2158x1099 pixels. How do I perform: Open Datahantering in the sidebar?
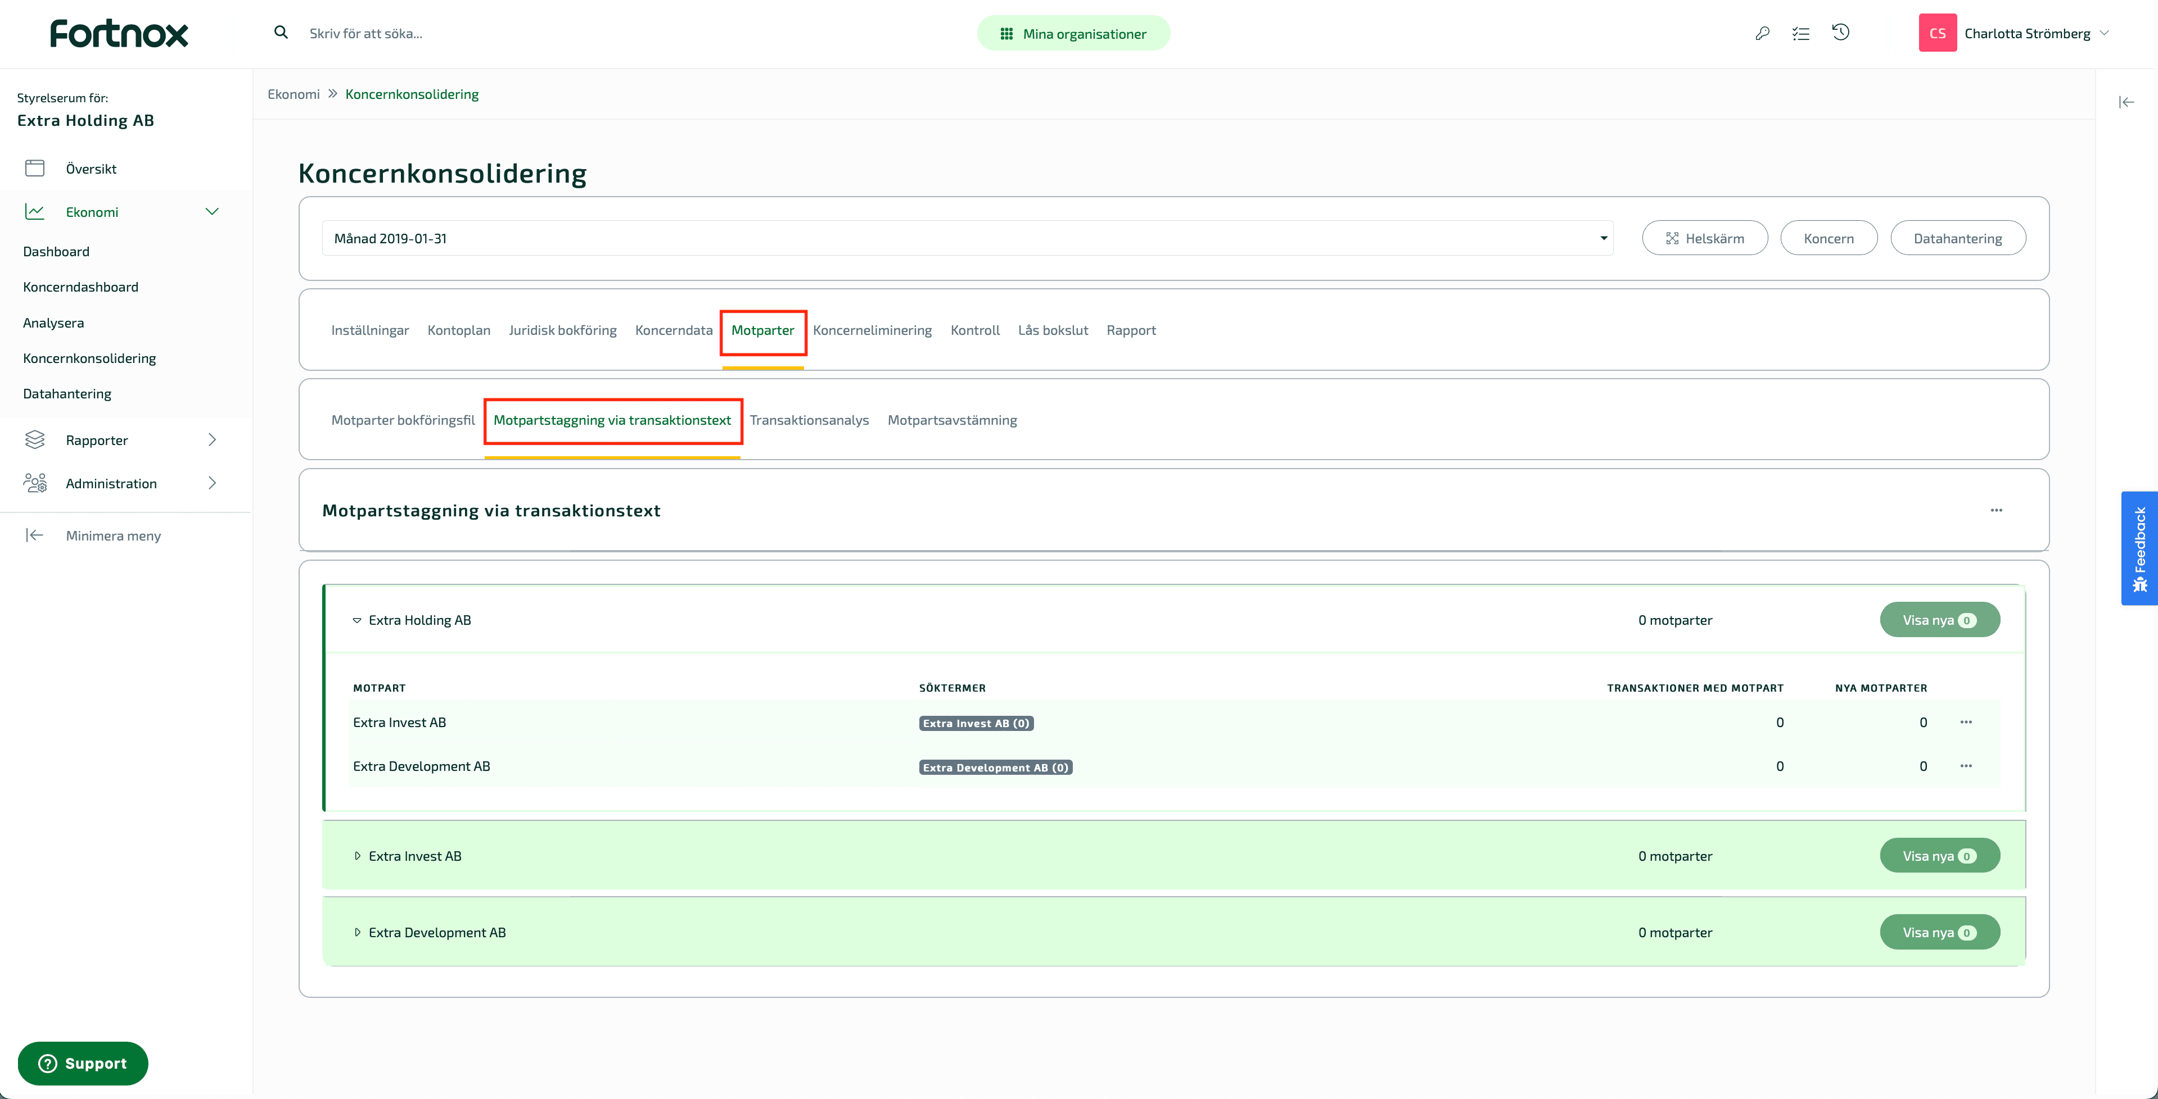[x=67, y=394]
